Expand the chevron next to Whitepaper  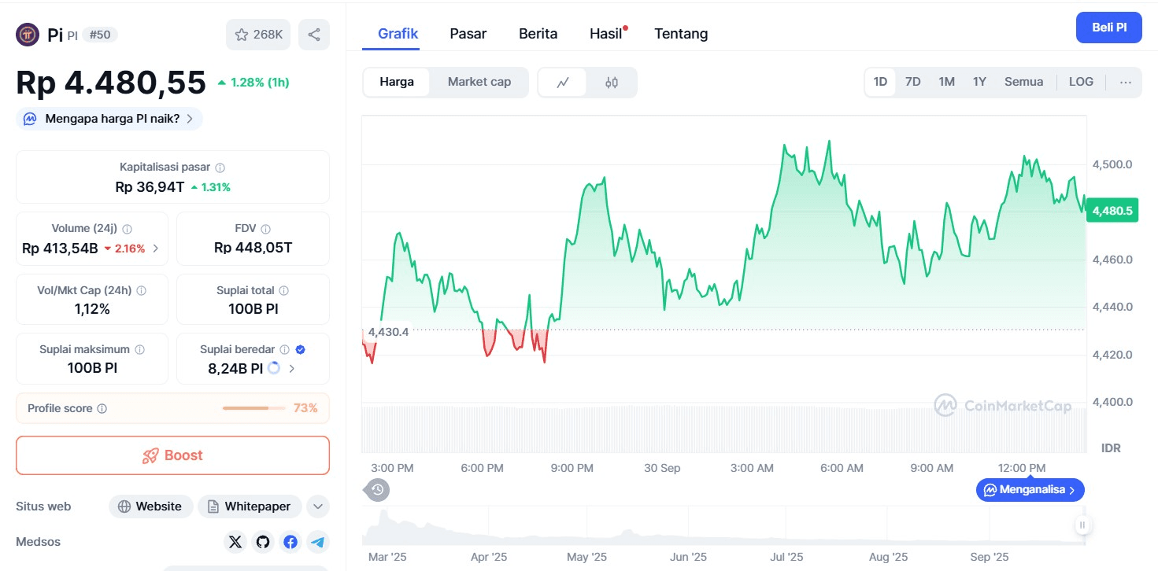pyautogui.click(x=318, y=507)
